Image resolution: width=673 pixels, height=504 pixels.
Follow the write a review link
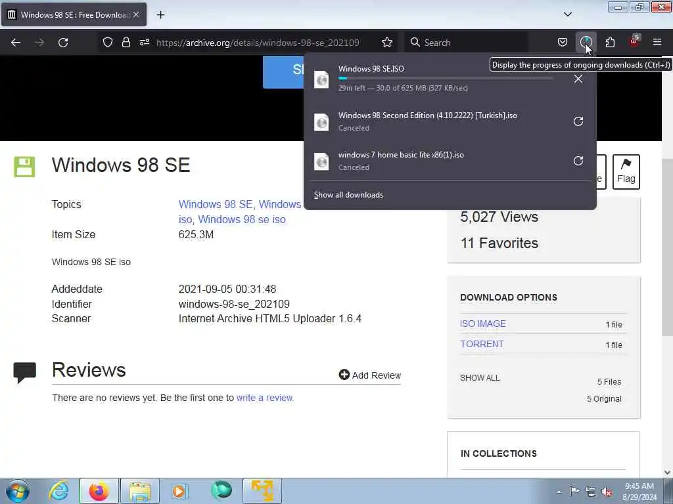tap(265, 398)
